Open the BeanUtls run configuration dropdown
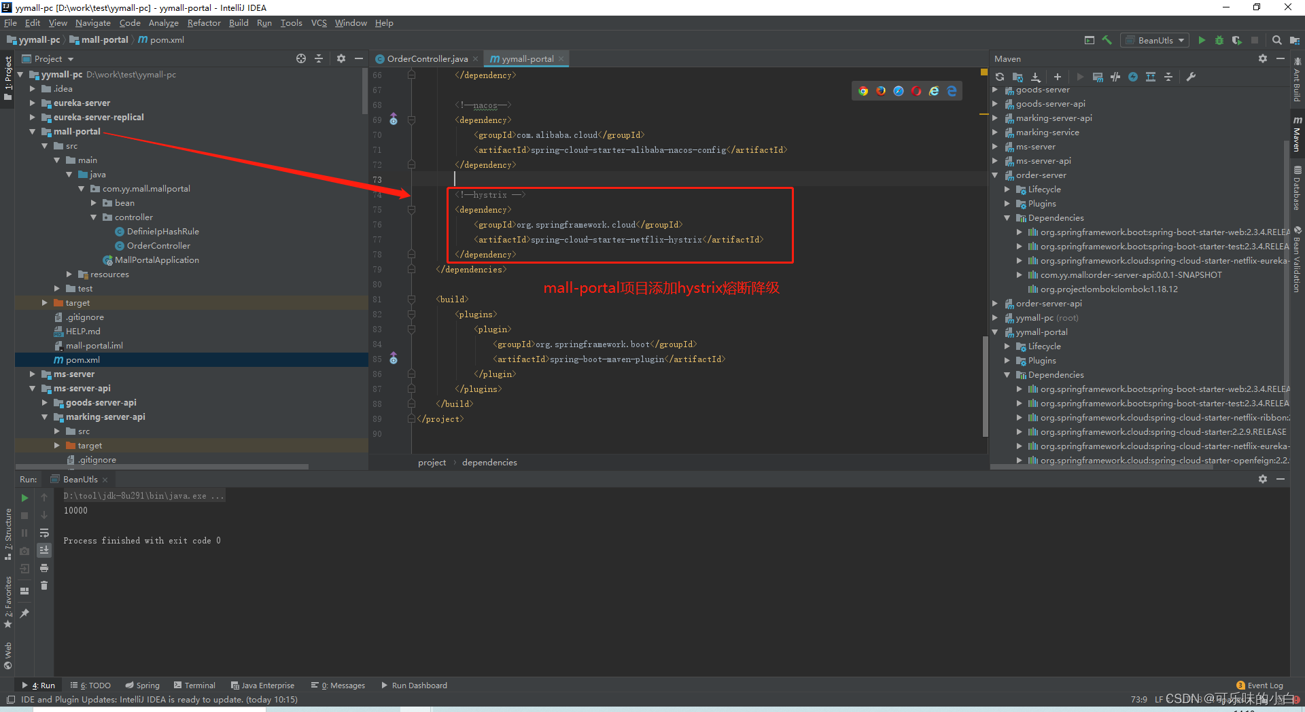 point(1155,40)
